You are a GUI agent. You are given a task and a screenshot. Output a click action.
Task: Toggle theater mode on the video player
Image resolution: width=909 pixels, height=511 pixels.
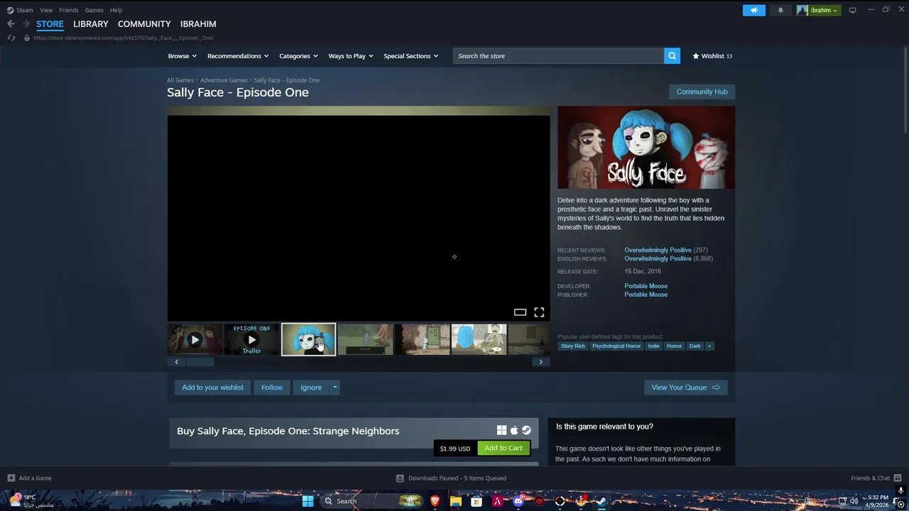520,312
